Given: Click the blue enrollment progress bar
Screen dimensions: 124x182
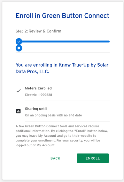Looking at the screenshot, I should [x=66, y=41].
